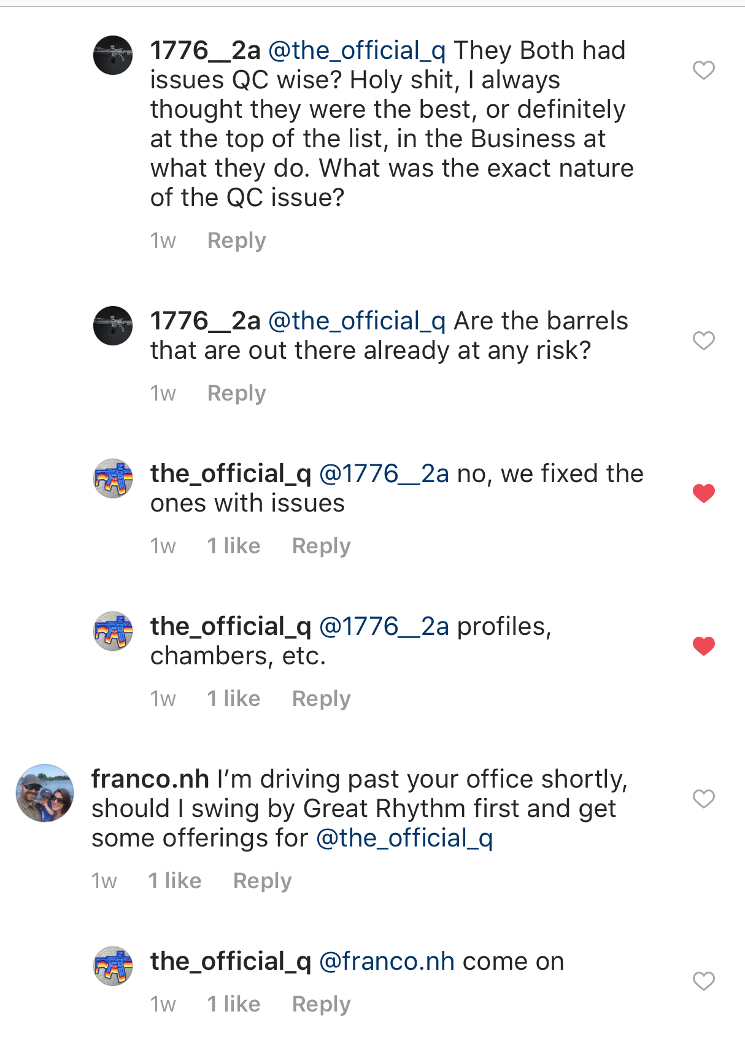Screen dimensions: 745x1052
Task: Unlike the 'profiles, chambers, etc.' comment
Action: (703, 646)
